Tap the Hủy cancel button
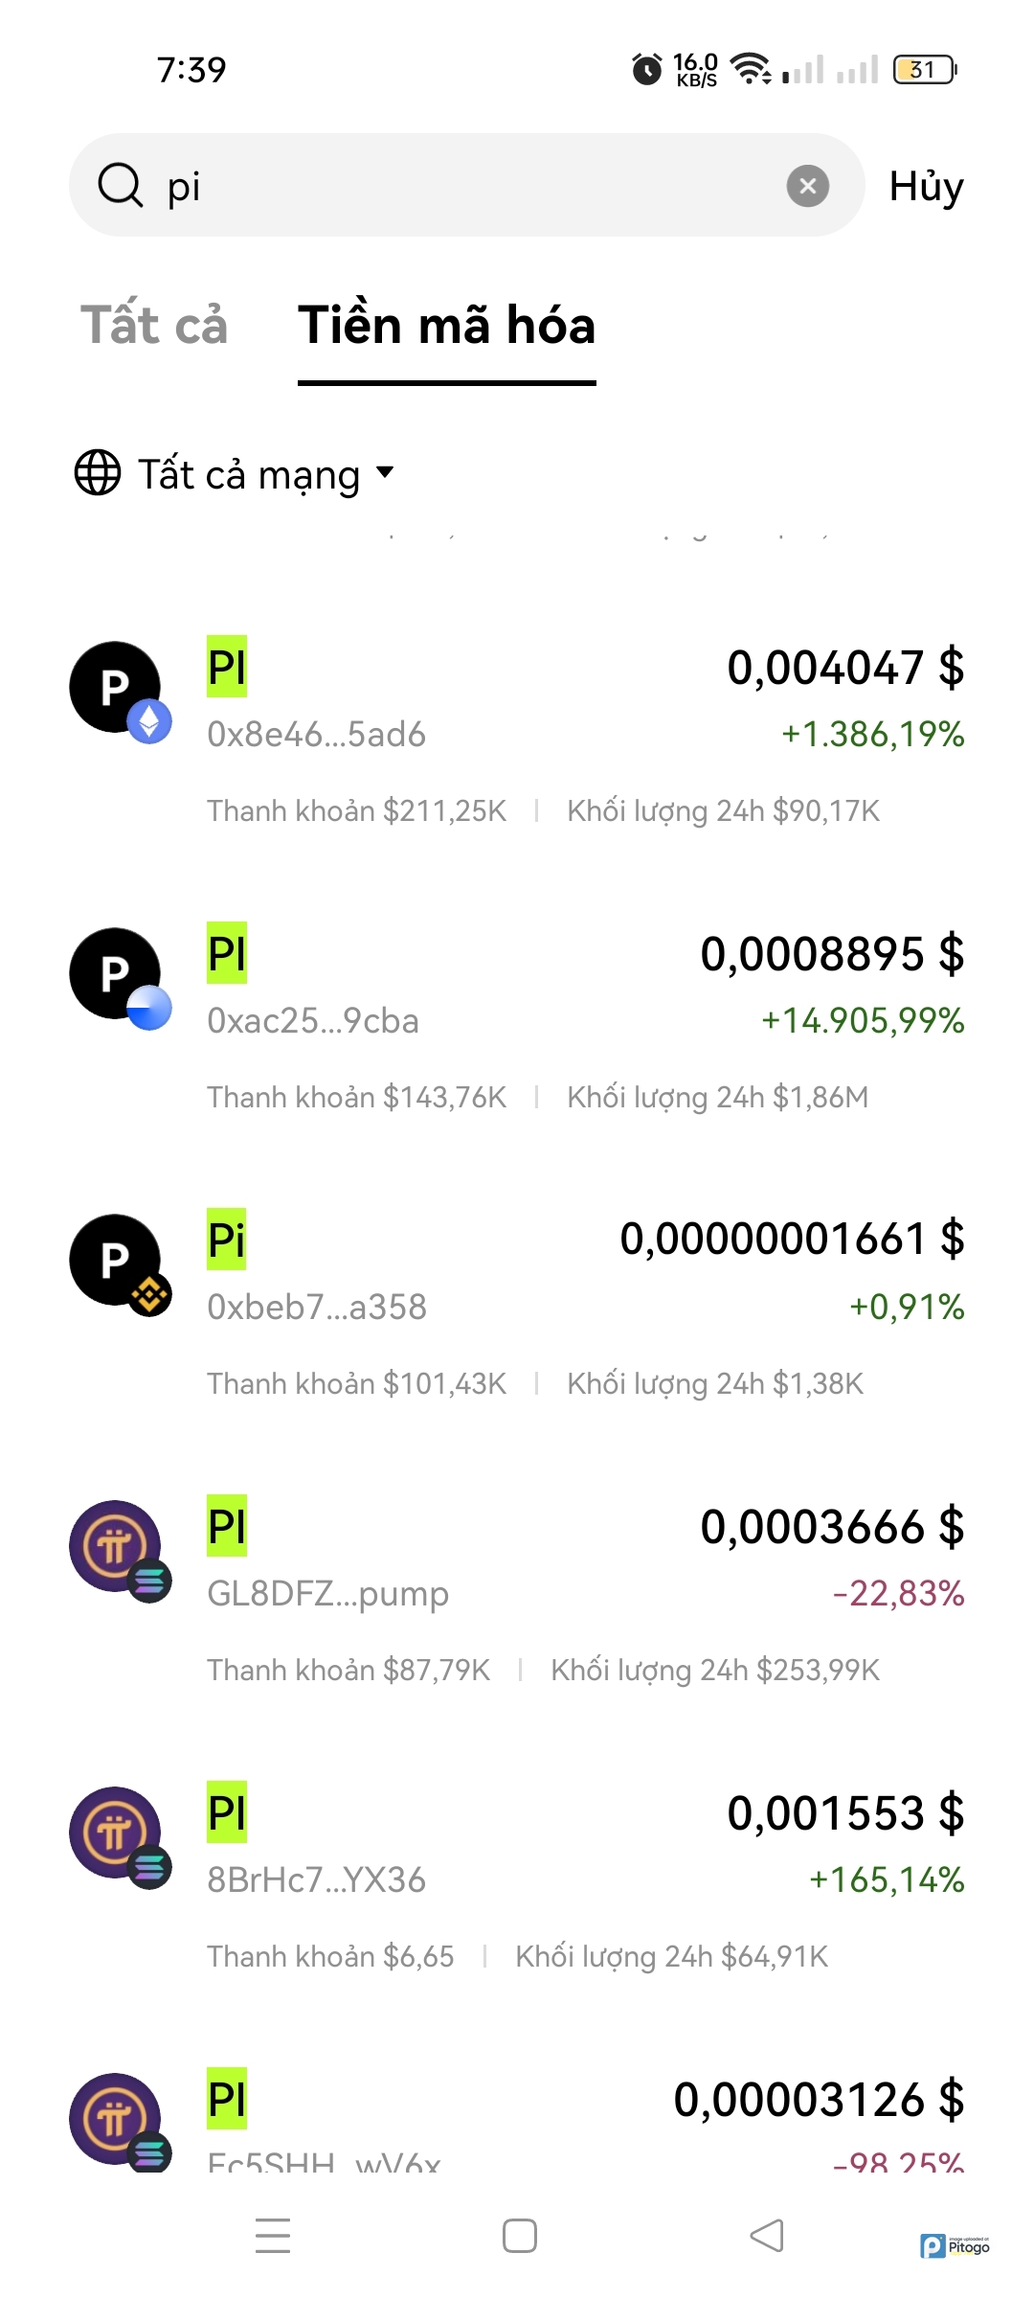Image resolution: width=1034 pixels, height=2299 pixels. pos(926,186)
